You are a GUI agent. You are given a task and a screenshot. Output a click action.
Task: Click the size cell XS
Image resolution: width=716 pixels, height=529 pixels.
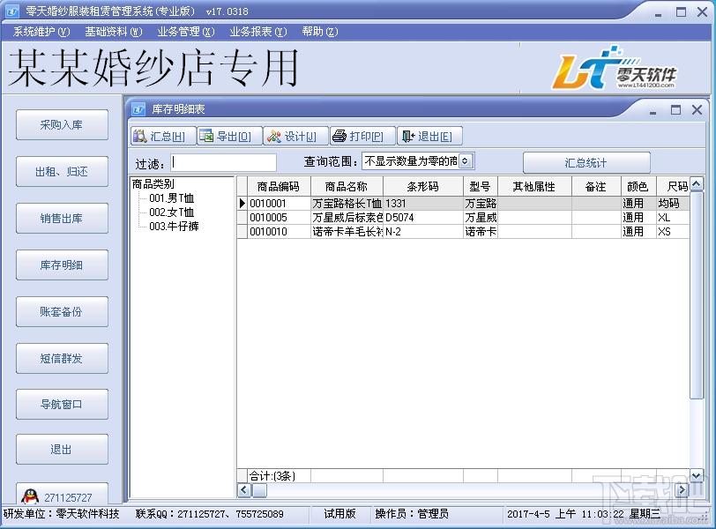tap(673, 231)
